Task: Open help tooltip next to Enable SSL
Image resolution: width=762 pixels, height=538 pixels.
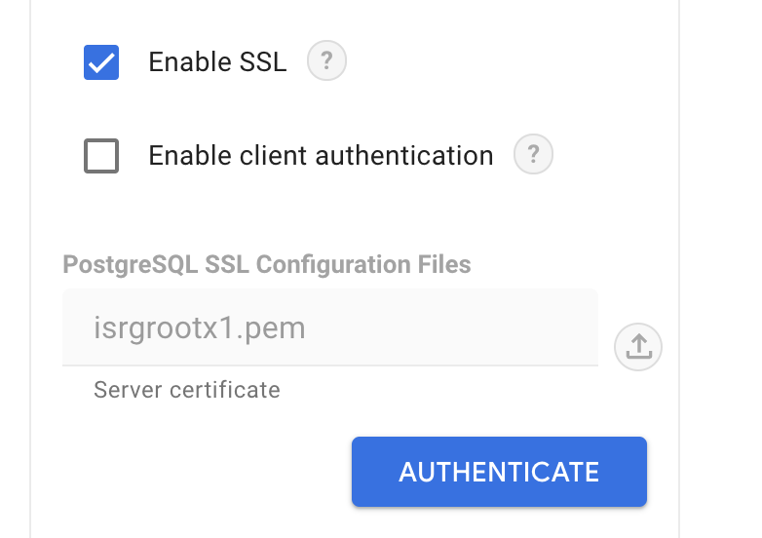Action: pos(326,60)
